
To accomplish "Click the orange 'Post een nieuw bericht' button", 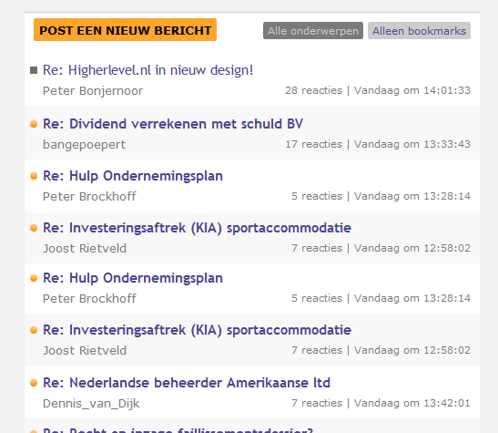I will pyautogui.click(x=125, y=30).
